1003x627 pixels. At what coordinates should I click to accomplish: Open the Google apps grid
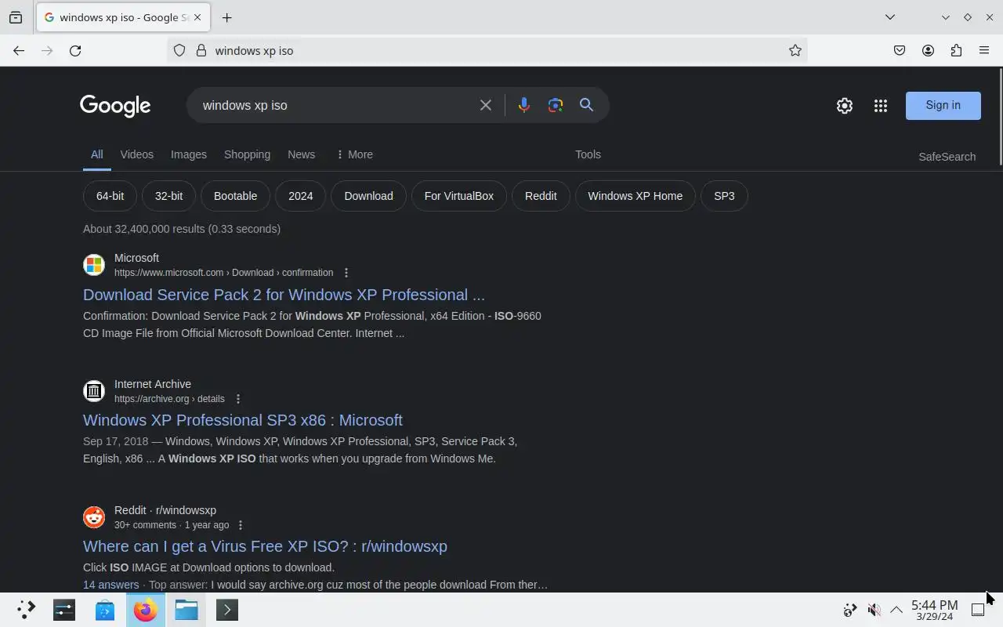pos(881,105)
